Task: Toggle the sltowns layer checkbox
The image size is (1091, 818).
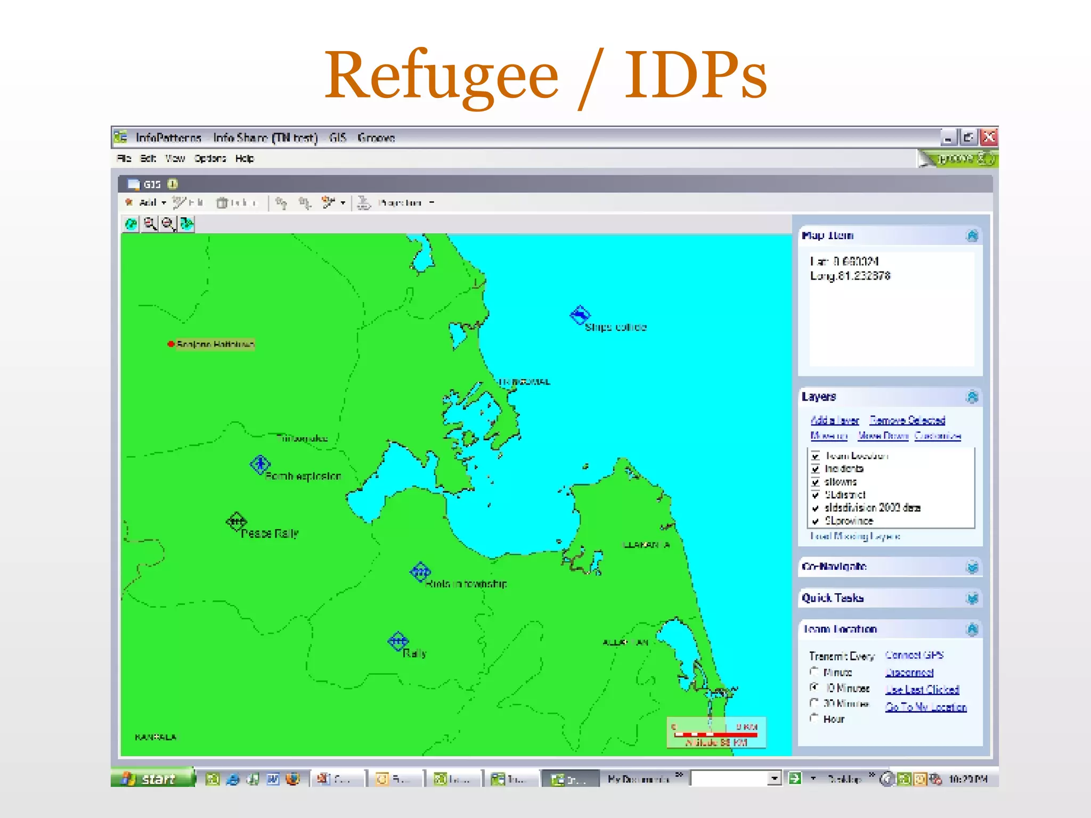Action: click(815, 482)
